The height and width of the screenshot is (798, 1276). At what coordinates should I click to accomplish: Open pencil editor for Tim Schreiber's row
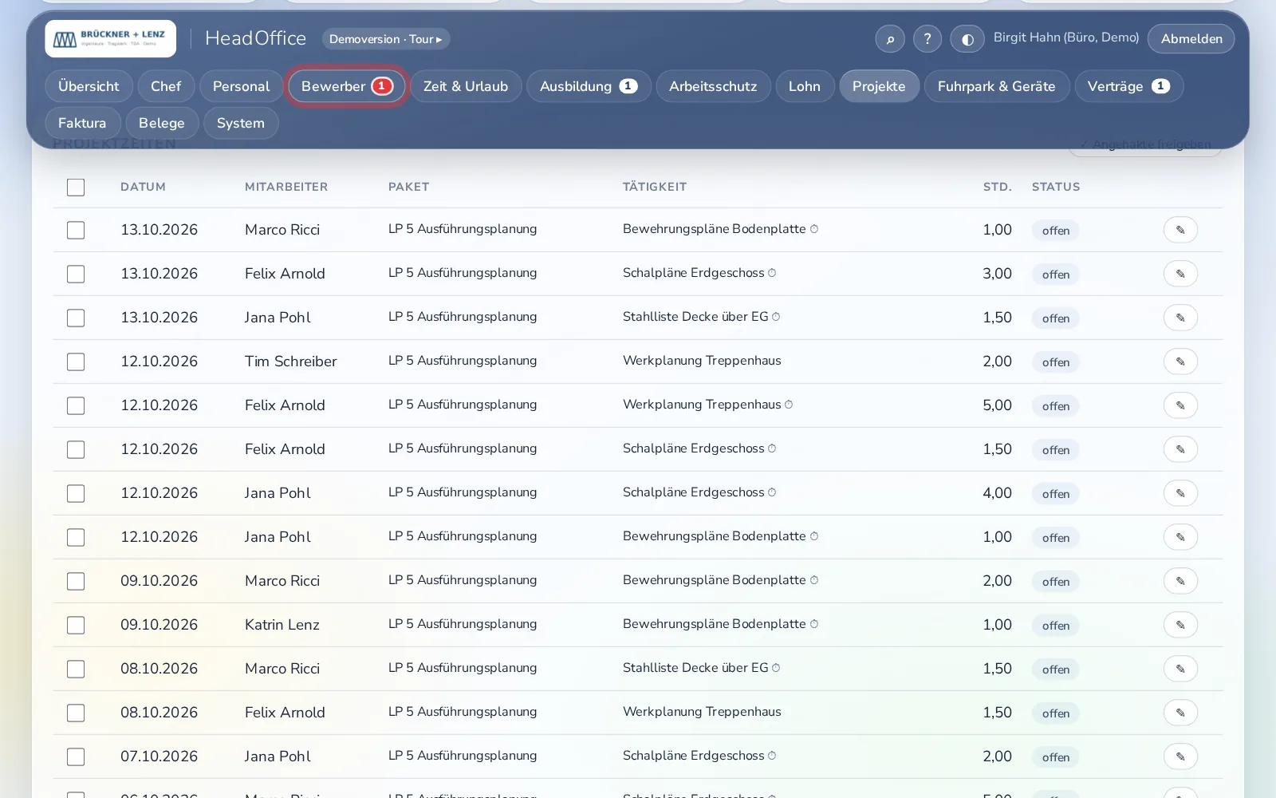point(1180,361)
